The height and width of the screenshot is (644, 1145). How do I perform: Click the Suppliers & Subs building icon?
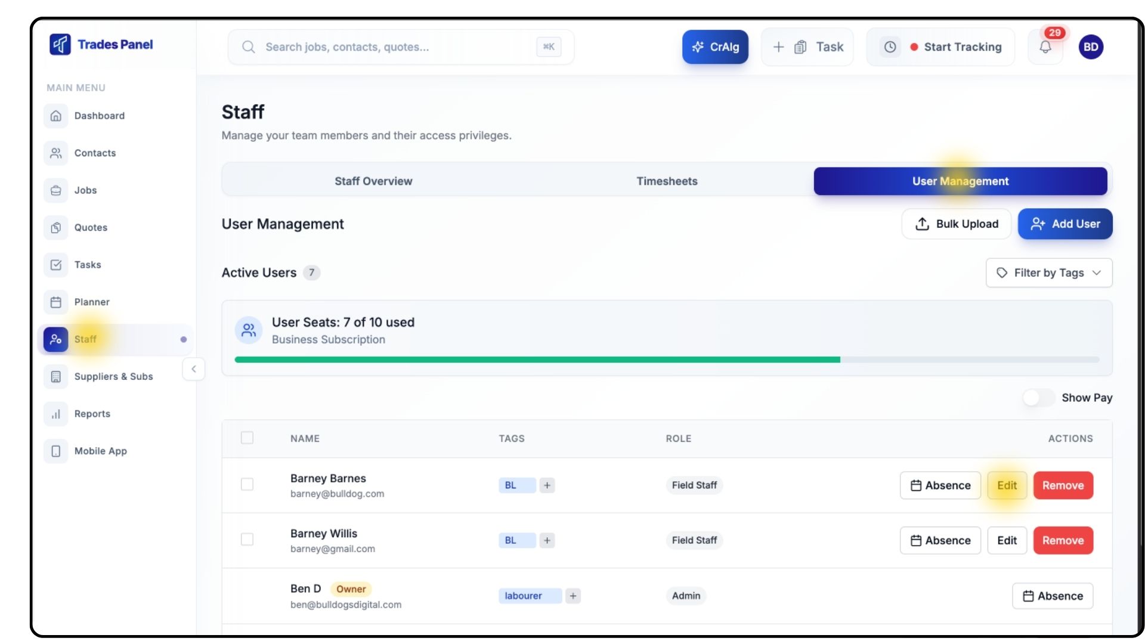pyautogui.click(x=56, y=377)
